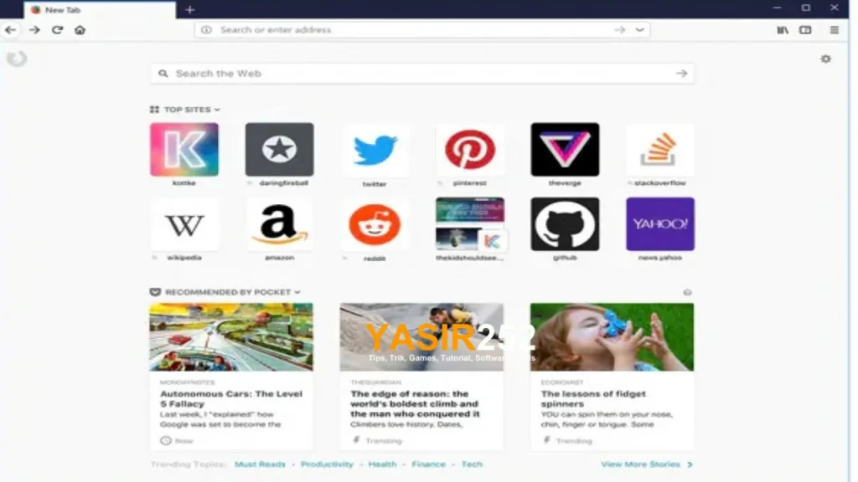Image resolution: width=858 pixels, height=482 pixels.
Task: Click the site info icon in address bar
Action: click(206, 30)
